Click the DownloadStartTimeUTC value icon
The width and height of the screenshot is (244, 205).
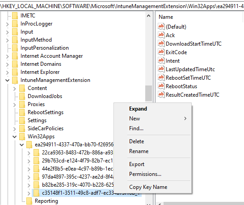tap(161, 43)
